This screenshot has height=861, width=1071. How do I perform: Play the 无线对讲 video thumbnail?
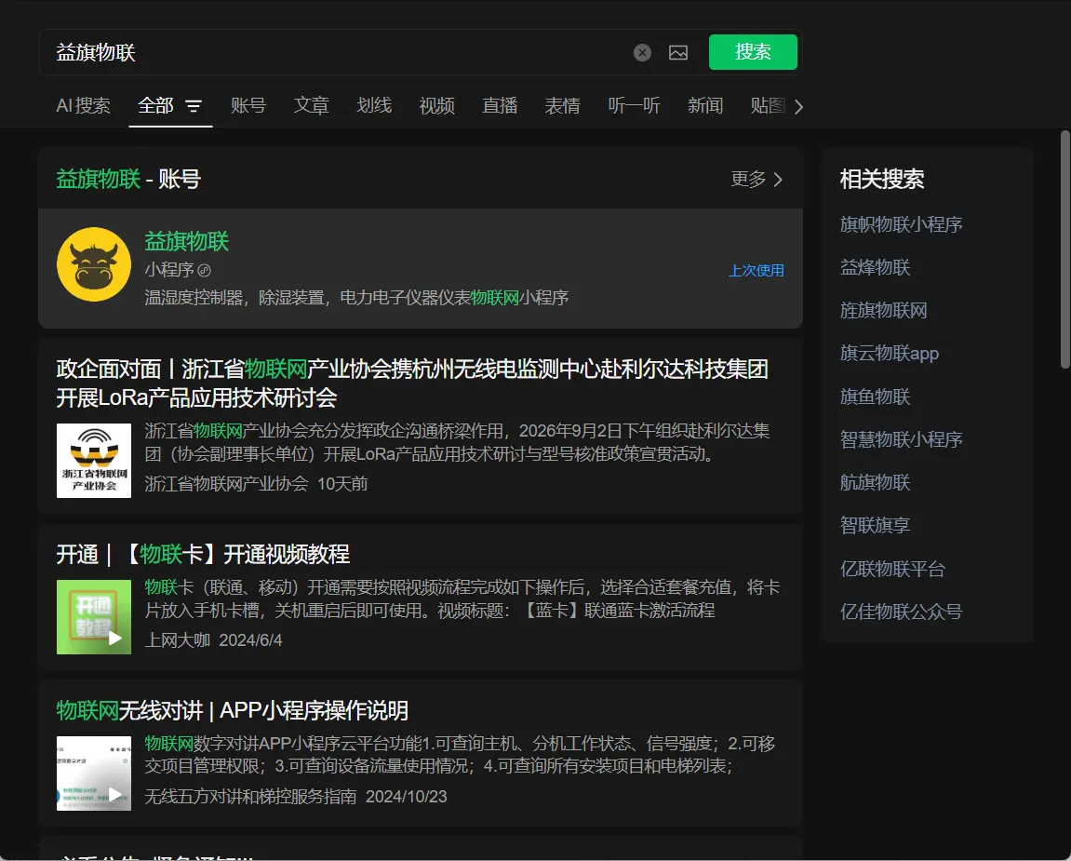point(94,774)
